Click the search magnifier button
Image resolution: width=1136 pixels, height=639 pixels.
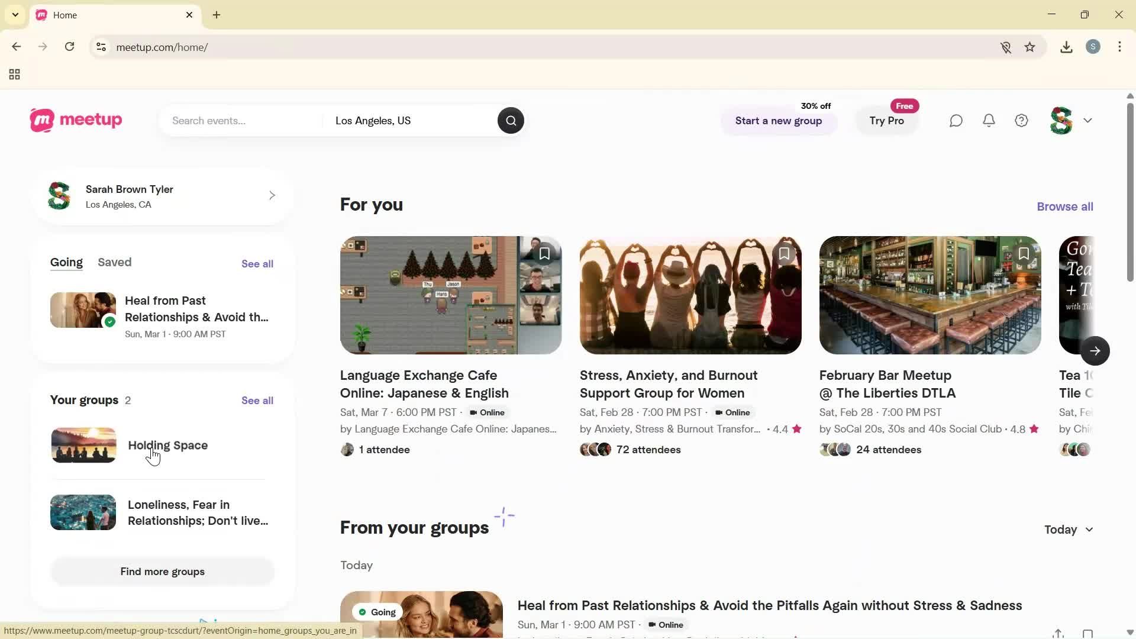pos(511,121)
